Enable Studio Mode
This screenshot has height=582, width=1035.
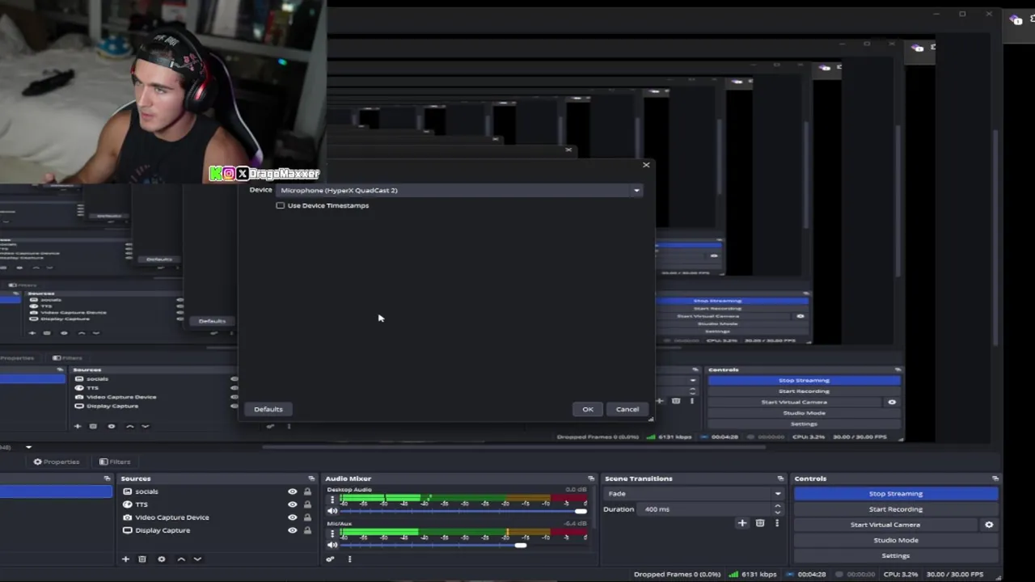(896, 540)
